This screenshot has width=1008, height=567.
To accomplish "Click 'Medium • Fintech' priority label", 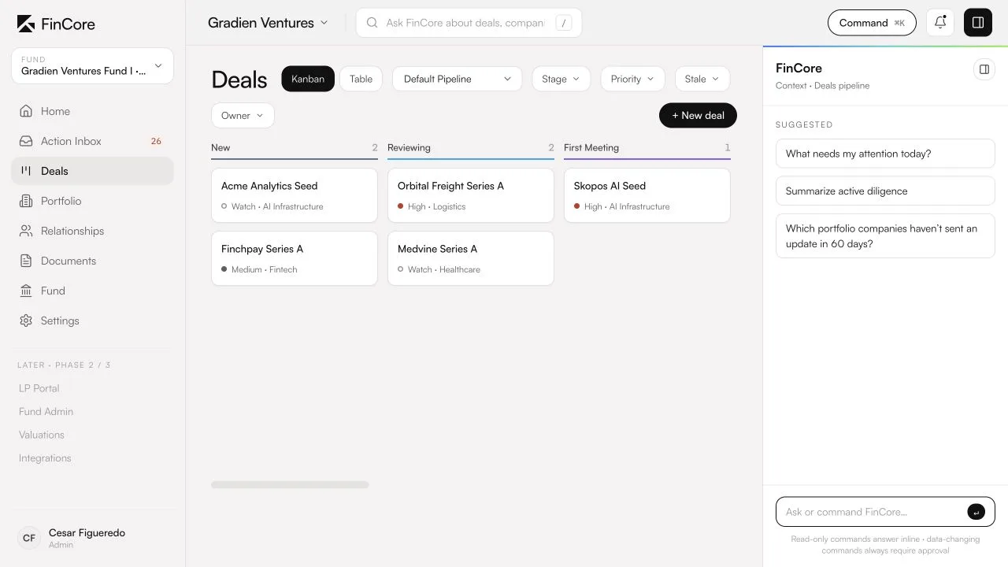I will (259, 269).
